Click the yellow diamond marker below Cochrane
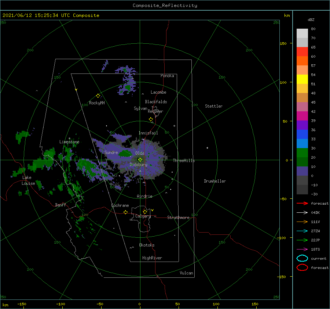The height and width of the screenshot is (309, 330). pyautogui.click(x=125, y=212)
